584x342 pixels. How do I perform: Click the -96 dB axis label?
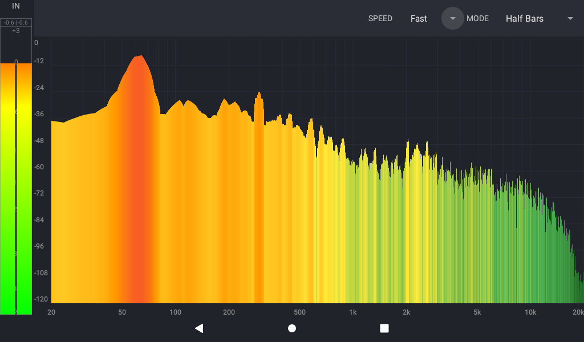click(39, 246)
